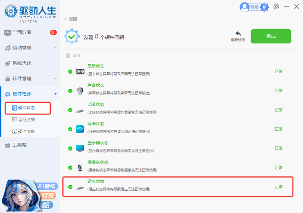Click the 运行监测 chart icon
Screen dimensions: 303x213
tap(15, 120)
